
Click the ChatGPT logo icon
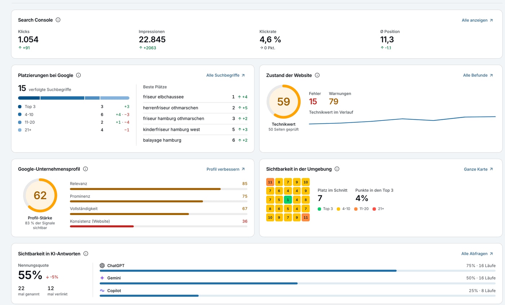pos(102,265)
